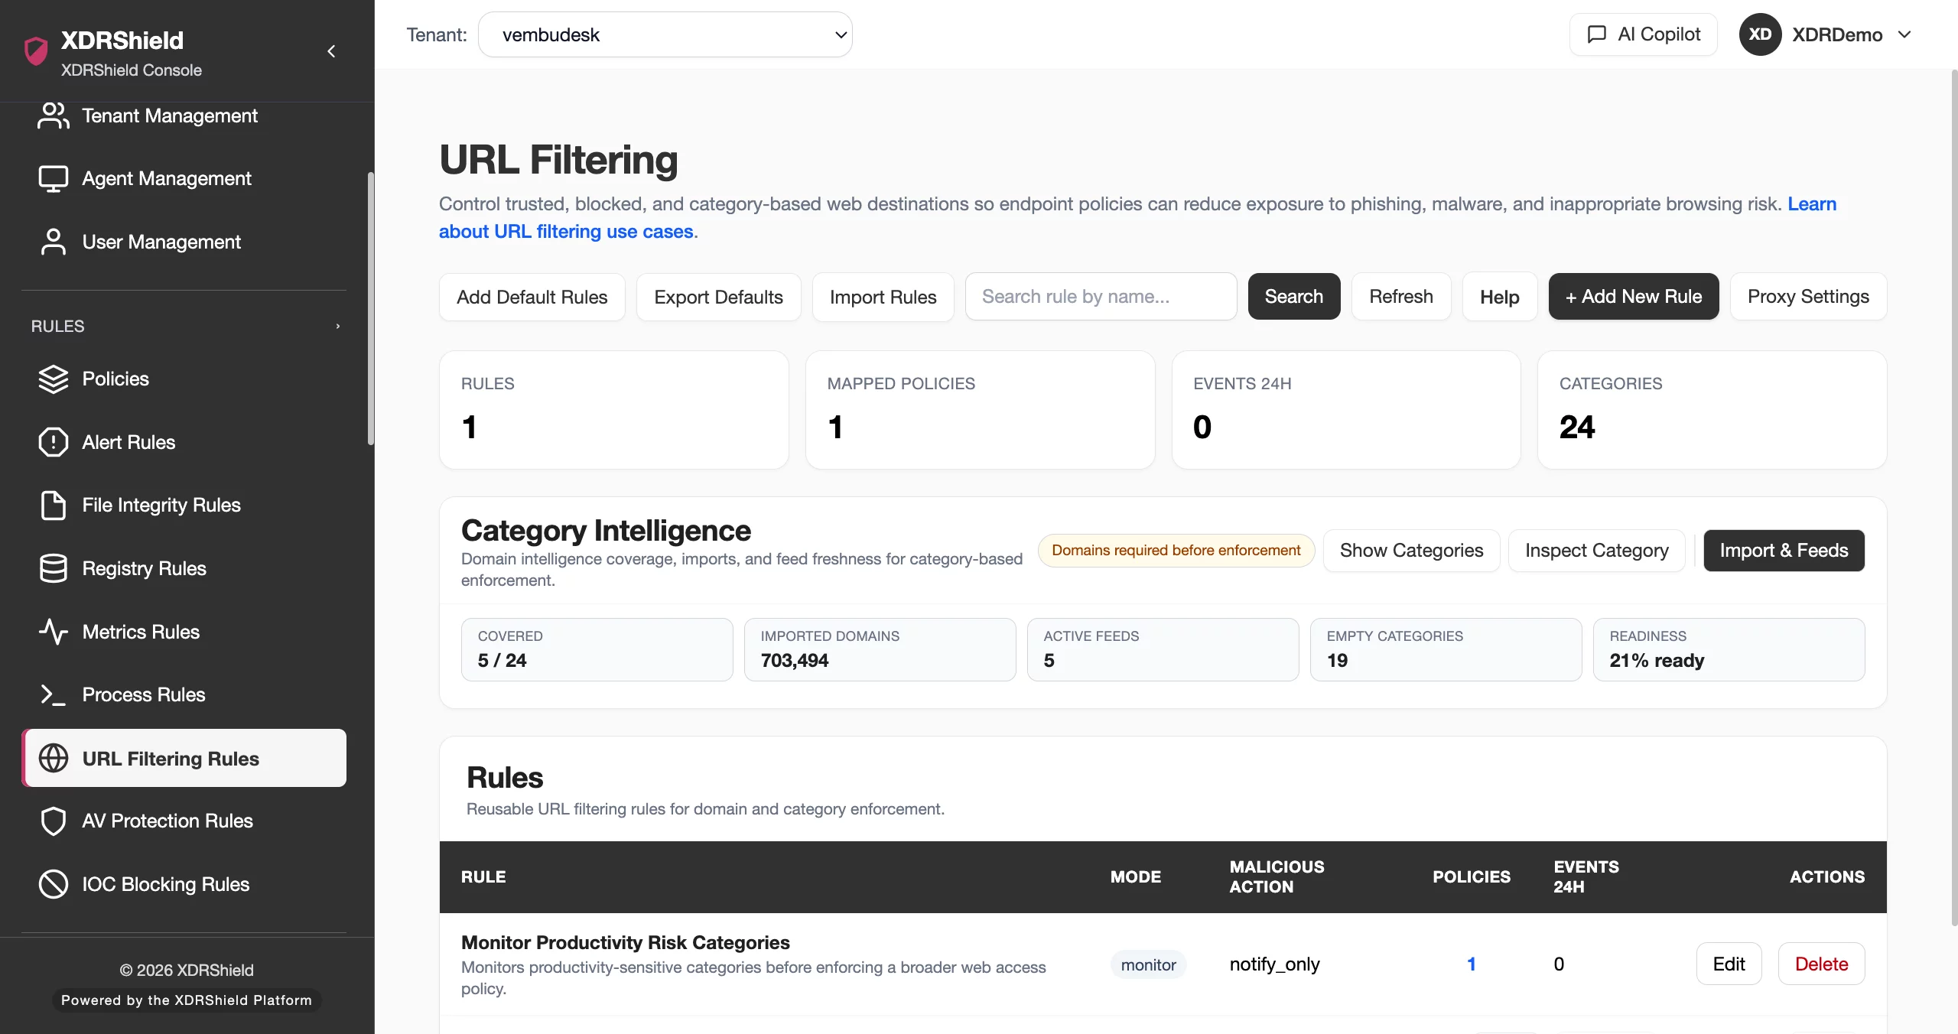Select Alert Rules in sidebar
Viewport: 1958px width, 1034px height.
click(x=184, y=442)
